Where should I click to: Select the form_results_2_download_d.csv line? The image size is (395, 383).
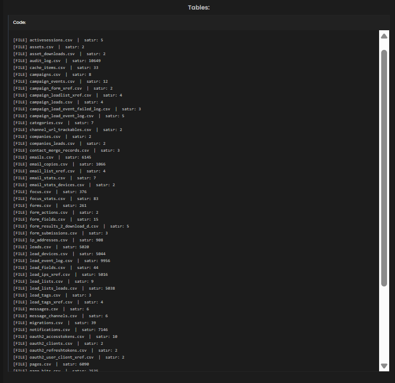tap(71, 227)
